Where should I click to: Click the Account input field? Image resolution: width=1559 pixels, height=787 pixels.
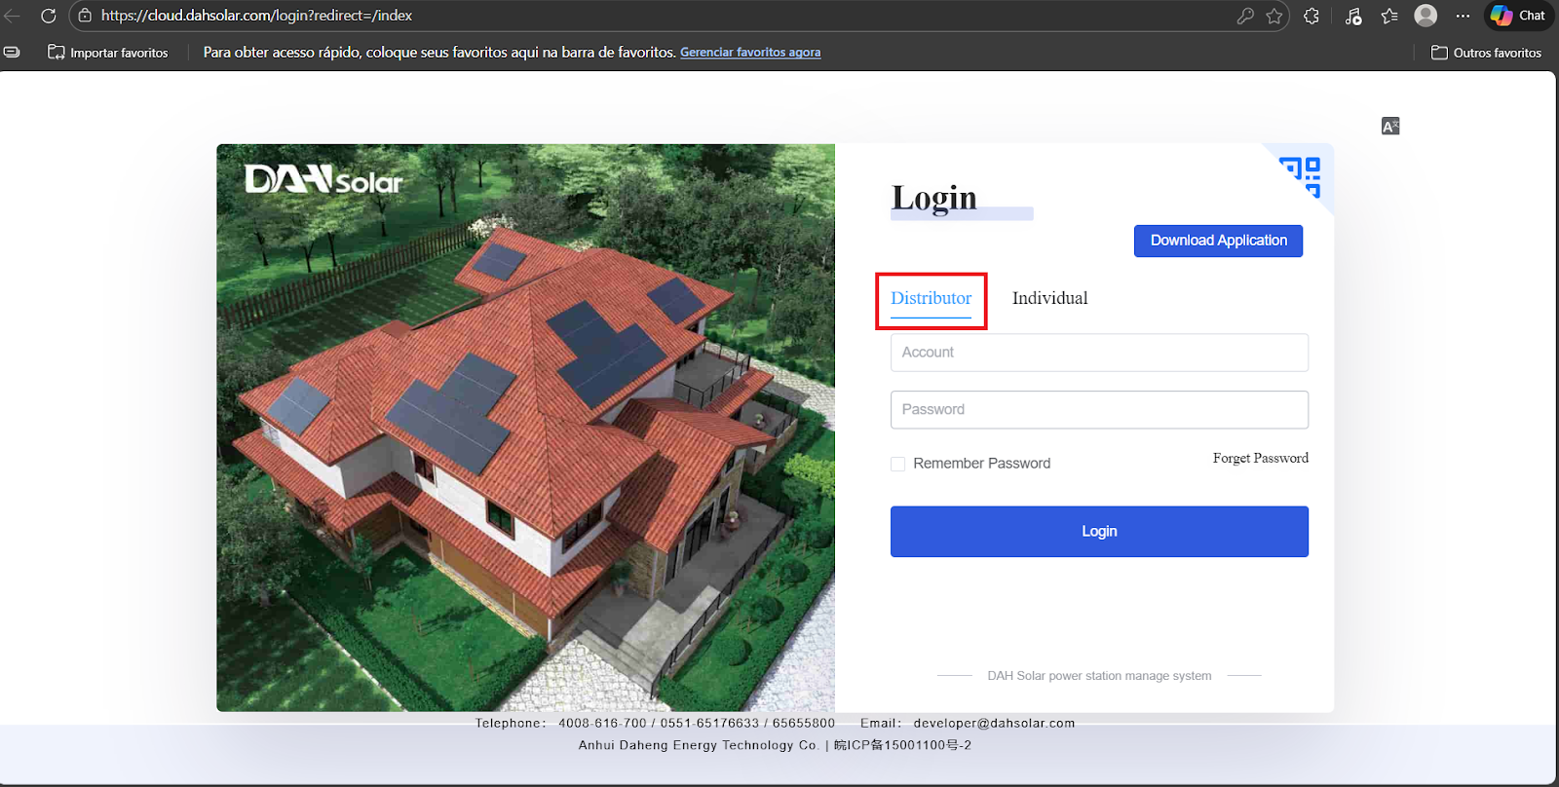click(1099, 353)
